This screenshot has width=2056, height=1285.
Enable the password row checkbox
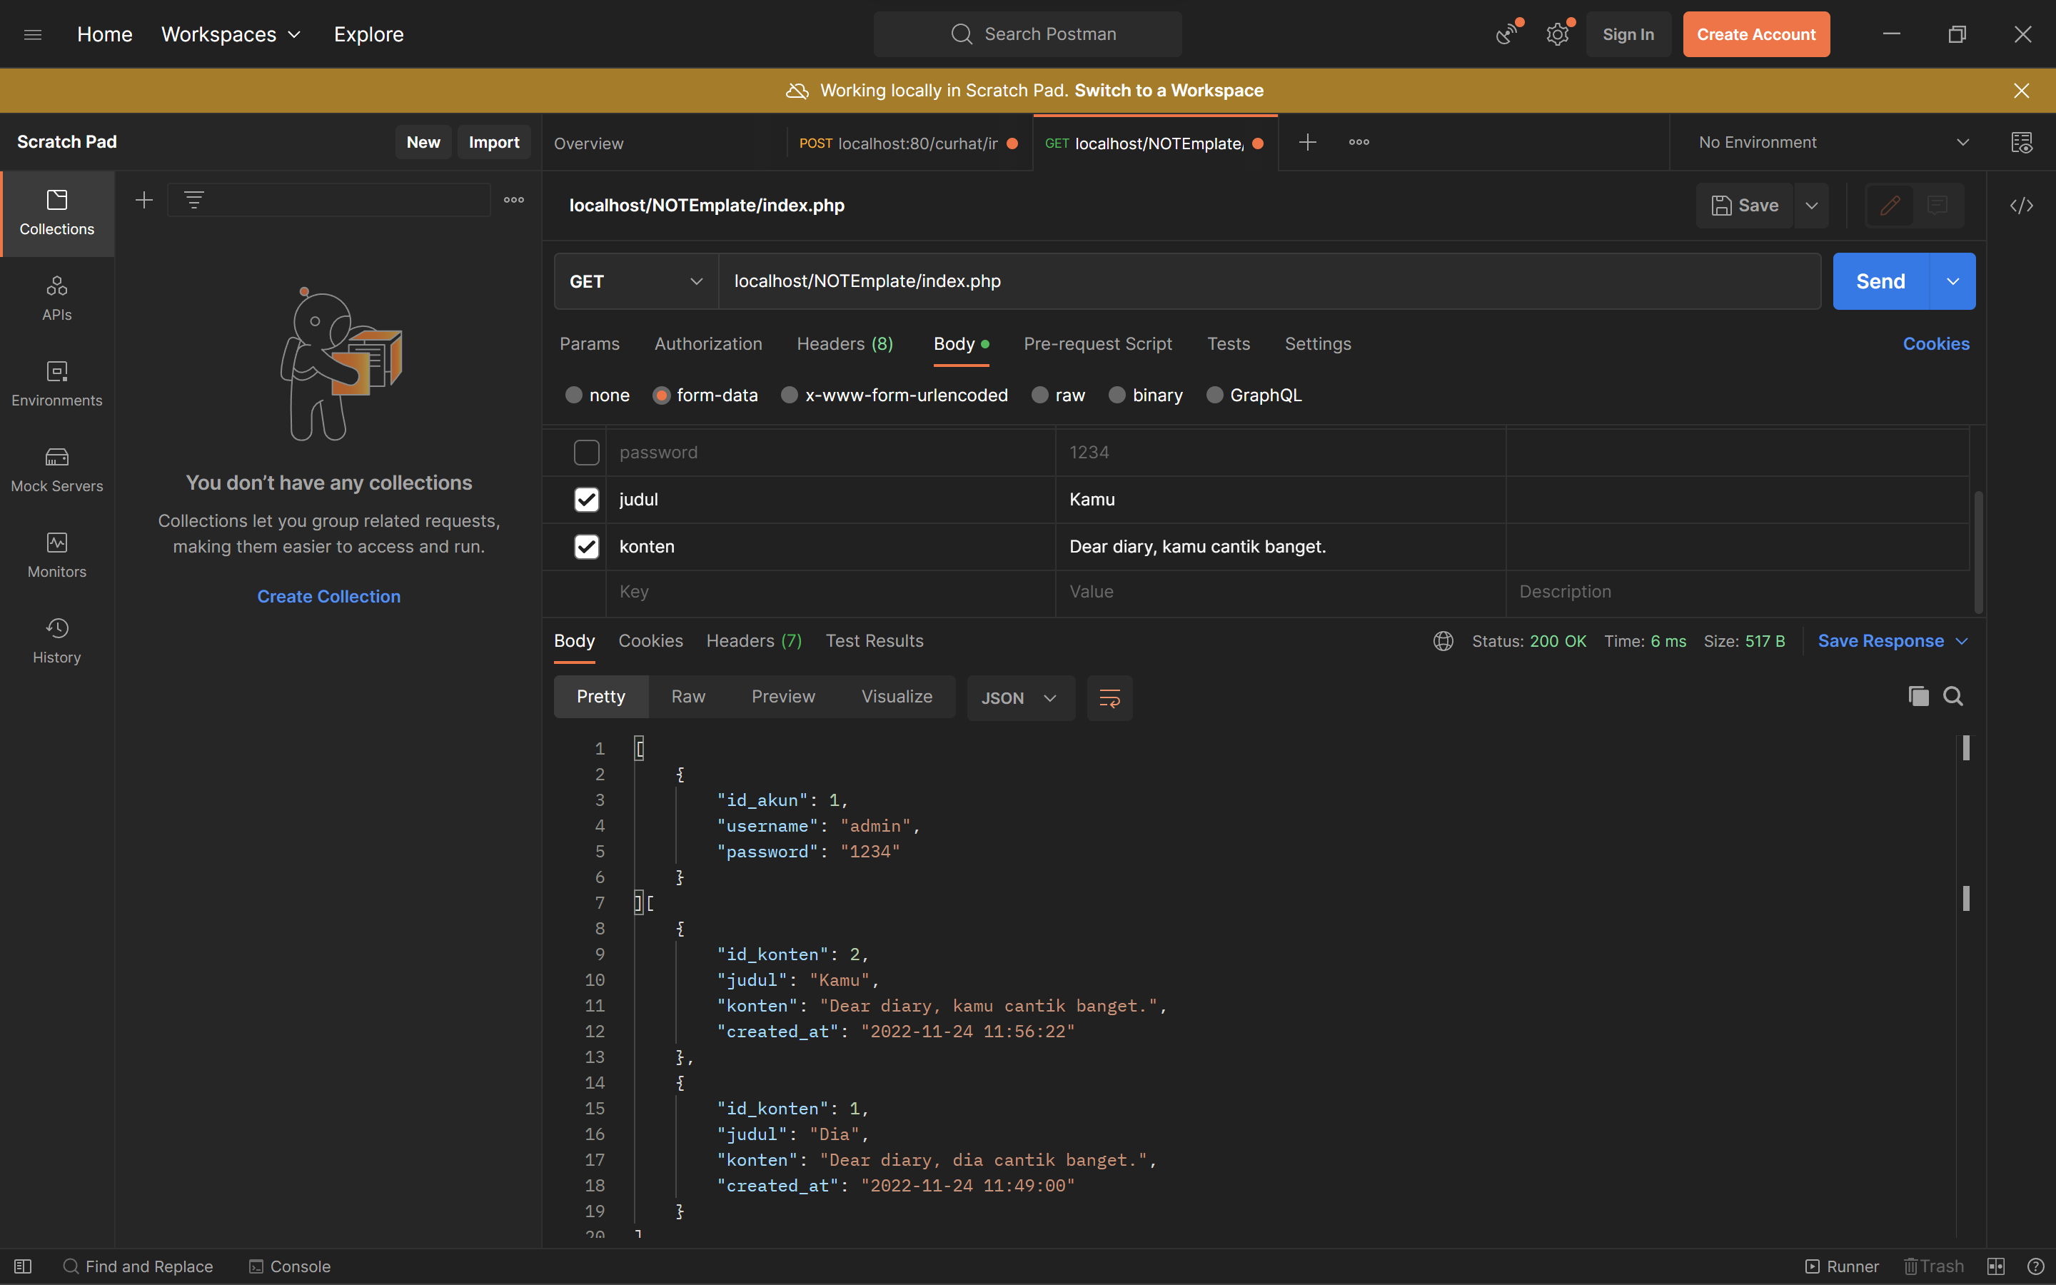point(586,452)
